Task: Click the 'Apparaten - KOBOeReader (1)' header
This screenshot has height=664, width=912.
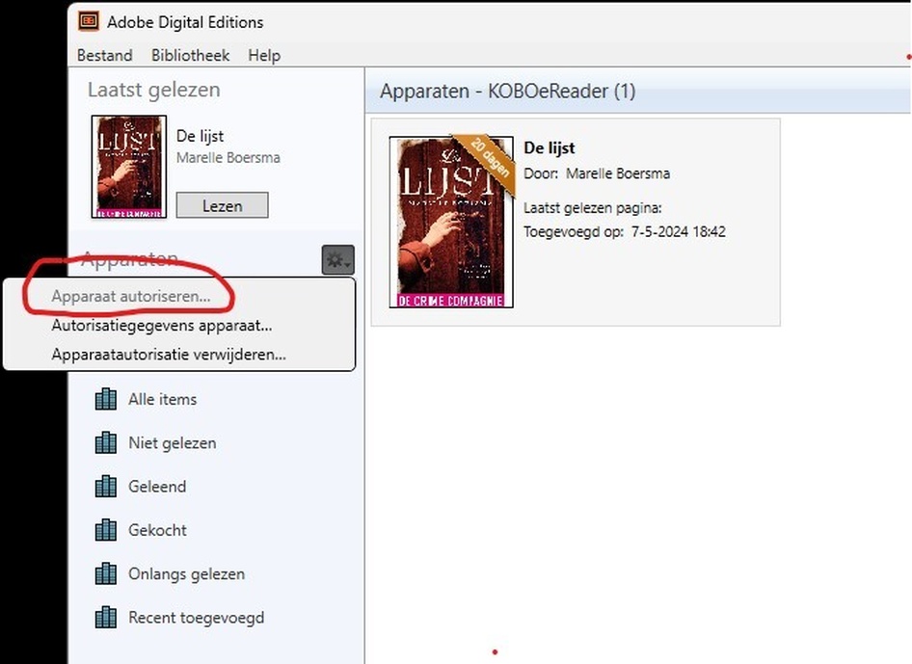Action: point(508,92)
